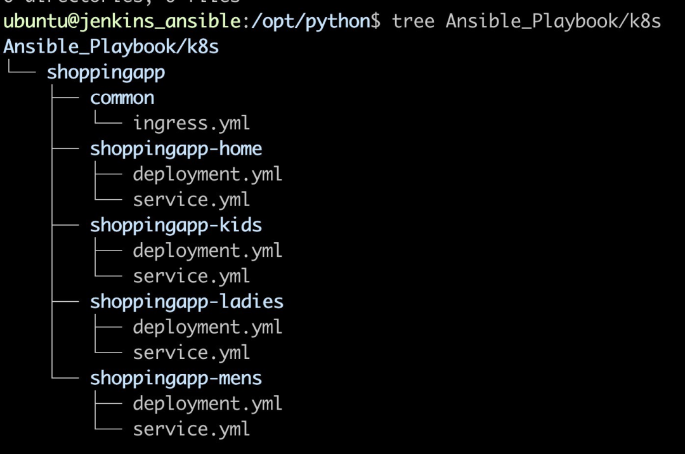Click deployment.yml under shoppingapp-mens

207,404
